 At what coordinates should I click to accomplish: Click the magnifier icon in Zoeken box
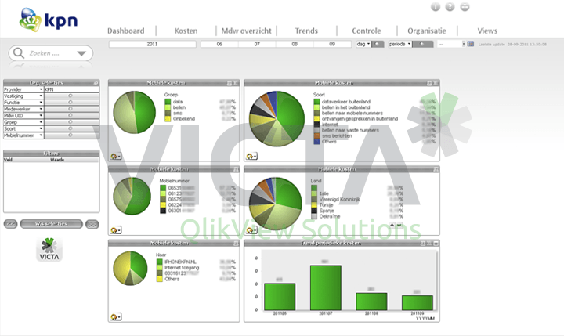point(18,53)
